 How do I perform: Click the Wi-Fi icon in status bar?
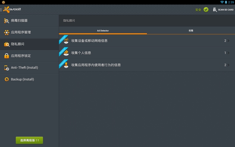tap(222, 2)
